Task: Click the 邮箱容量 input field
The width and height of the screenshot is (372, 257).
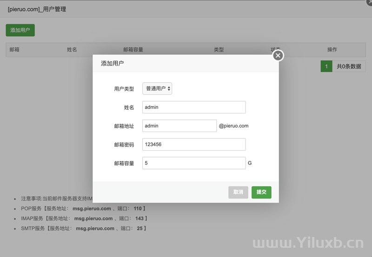Action: pos(193,163)
